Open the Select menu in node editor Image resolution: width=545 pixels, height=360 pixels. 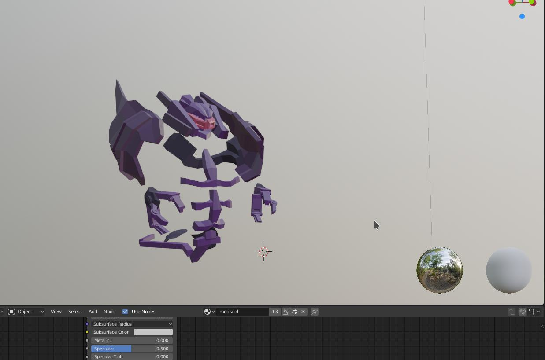pos(75,312)
